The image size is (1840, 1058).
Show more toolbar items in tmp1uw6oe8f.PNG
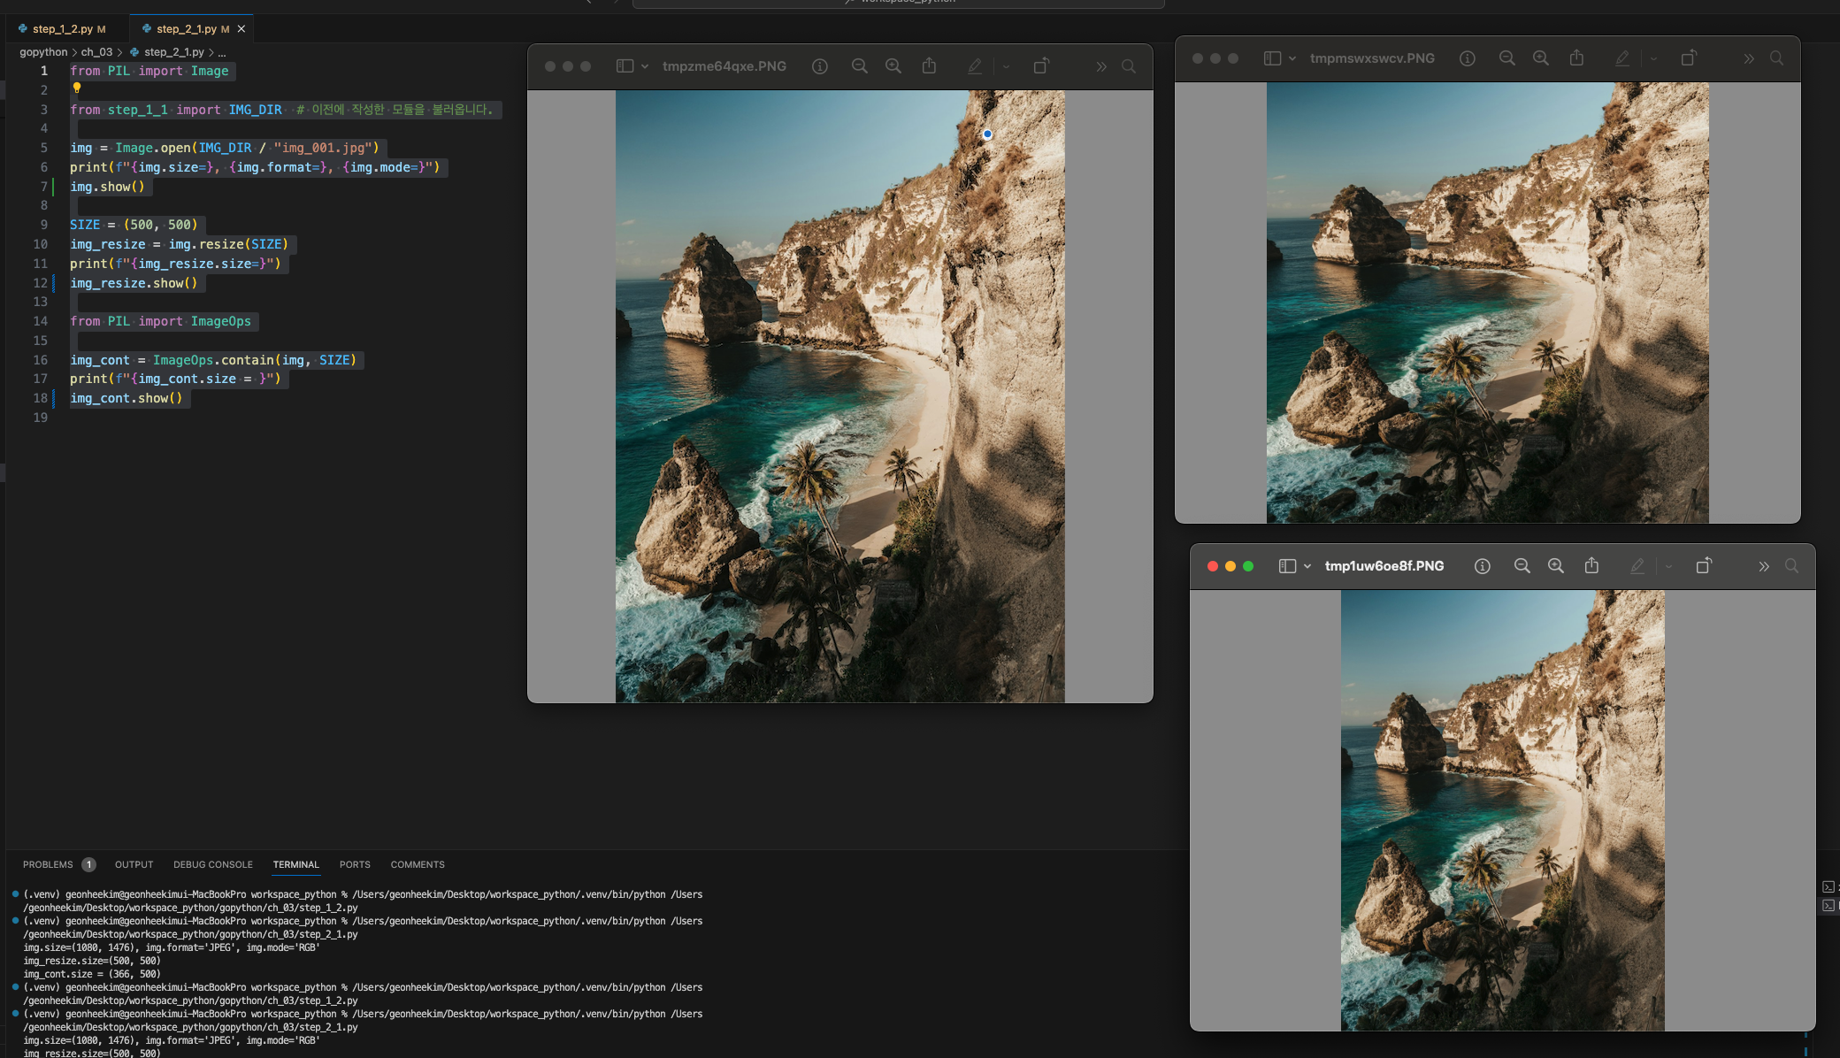(1764, 566)
